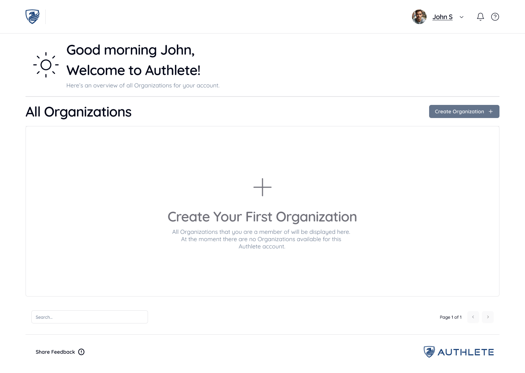
Task: Click the Create Organization button
Action: [464, 111]
